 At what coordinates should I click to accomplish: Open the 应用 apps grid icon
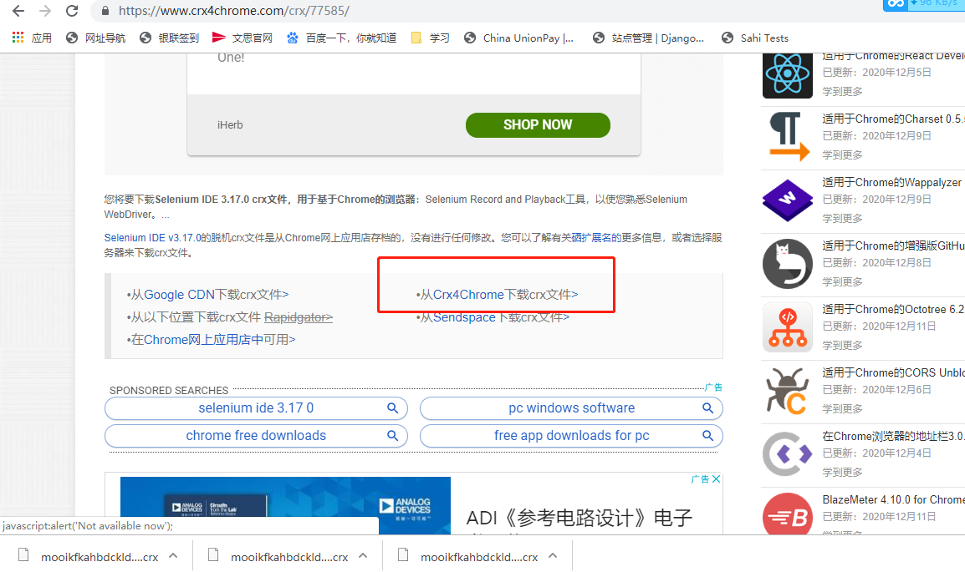(16, 37)
